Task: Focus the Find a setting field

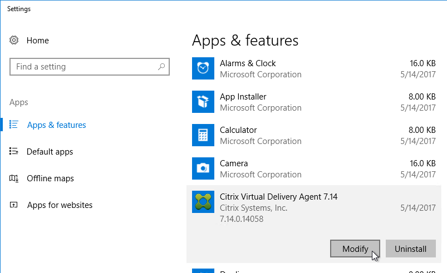Action: 90,67
